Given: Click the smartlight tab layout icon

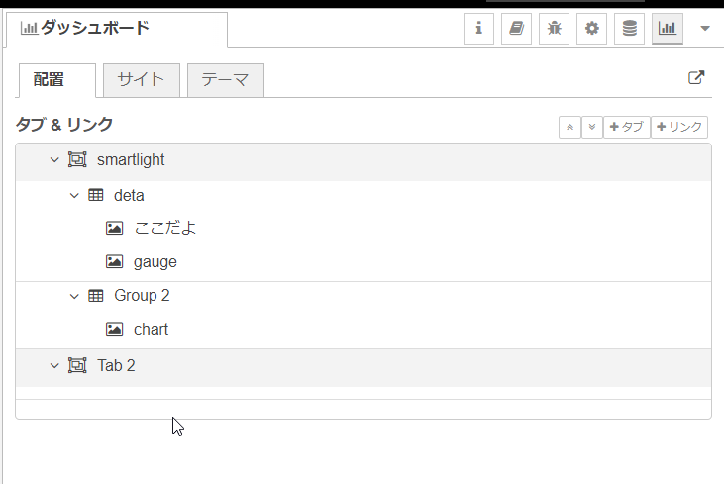Looking at the screenshot, I should [77, 159].
